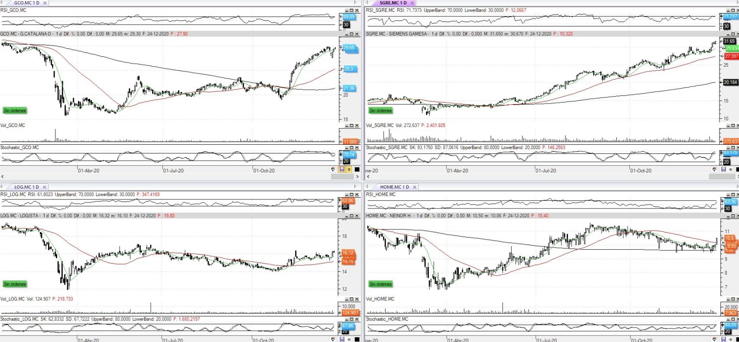739x342 pixels.
Task: Close the HOME.MC 1 D tab
Action: (x=415, y=187)
